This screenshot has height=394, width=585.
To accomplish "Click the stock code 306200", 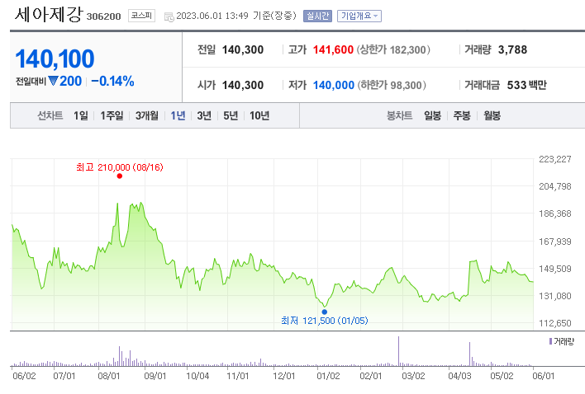I will [104, 16].
